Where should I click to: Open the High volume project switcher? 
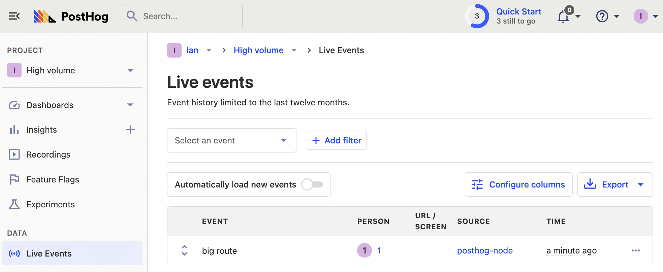pyautogui.click(x=71, y=70)
